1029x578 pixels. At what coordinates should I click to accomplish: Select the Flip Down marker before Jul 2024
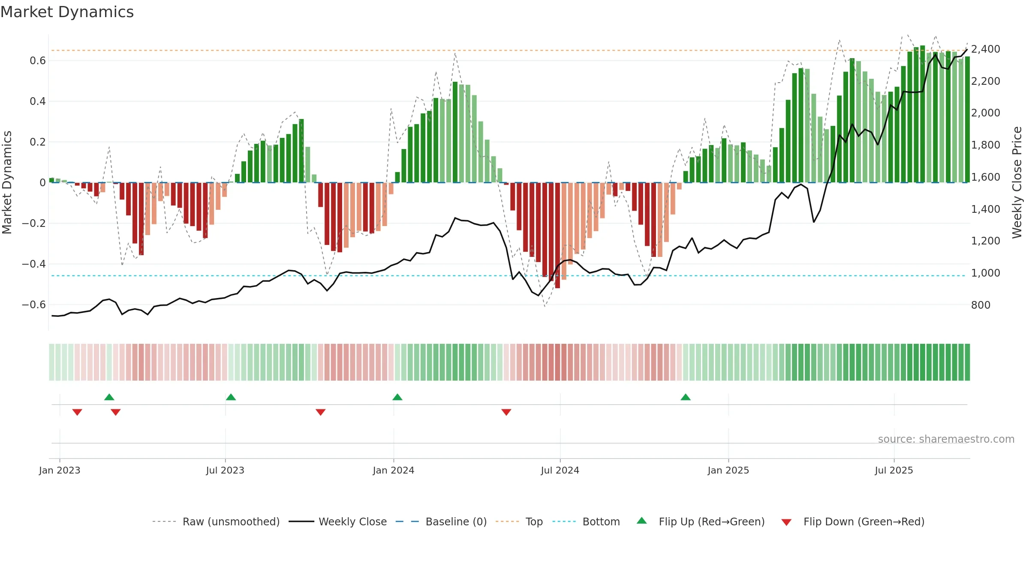(506, 412)
